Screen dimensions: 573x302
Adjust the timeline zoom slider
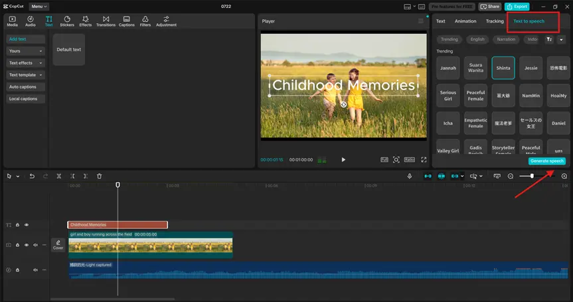(532, 176)
